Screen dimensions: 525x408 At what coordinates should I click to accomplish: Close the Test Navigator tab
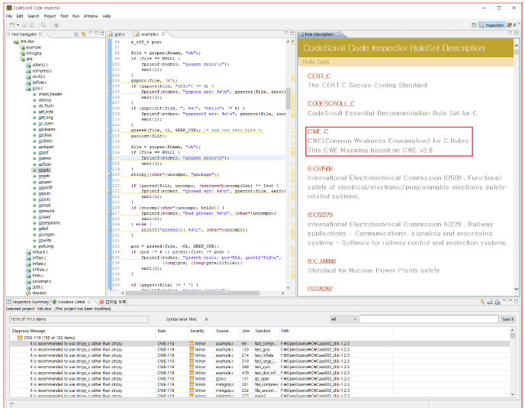41,34
